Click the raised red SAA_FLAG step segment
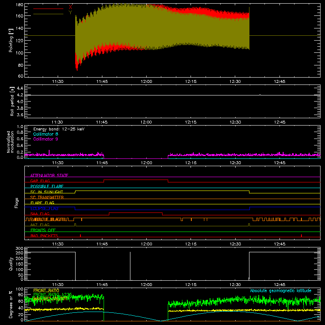This screenshot has width=325, height=325. 136,212
